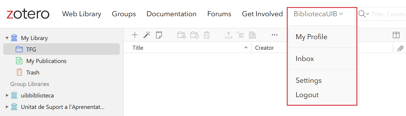Add selected item to collection icon
The image size is (406, 116).
click(181, 35)
